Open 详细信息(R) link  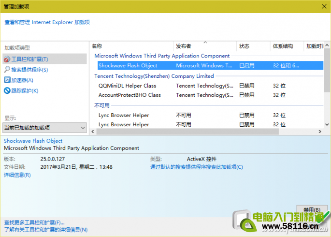coord(17,175)
